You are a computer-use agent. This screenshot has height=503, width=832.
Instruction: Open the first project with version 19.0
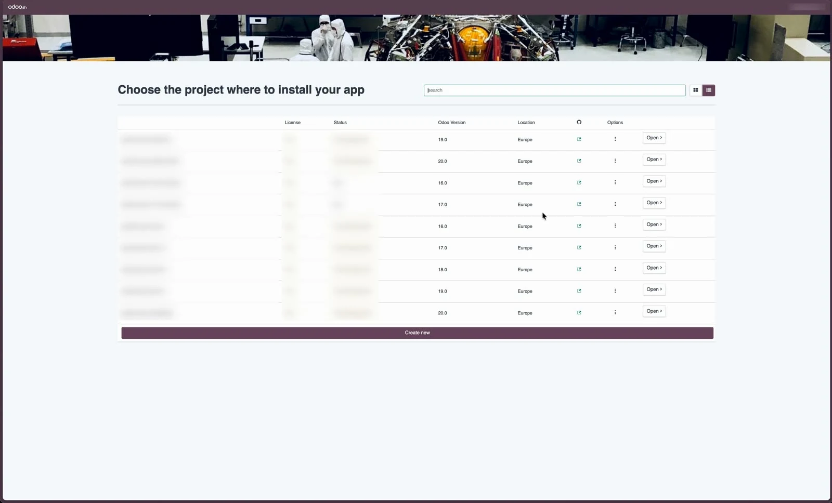pos(654,138)
